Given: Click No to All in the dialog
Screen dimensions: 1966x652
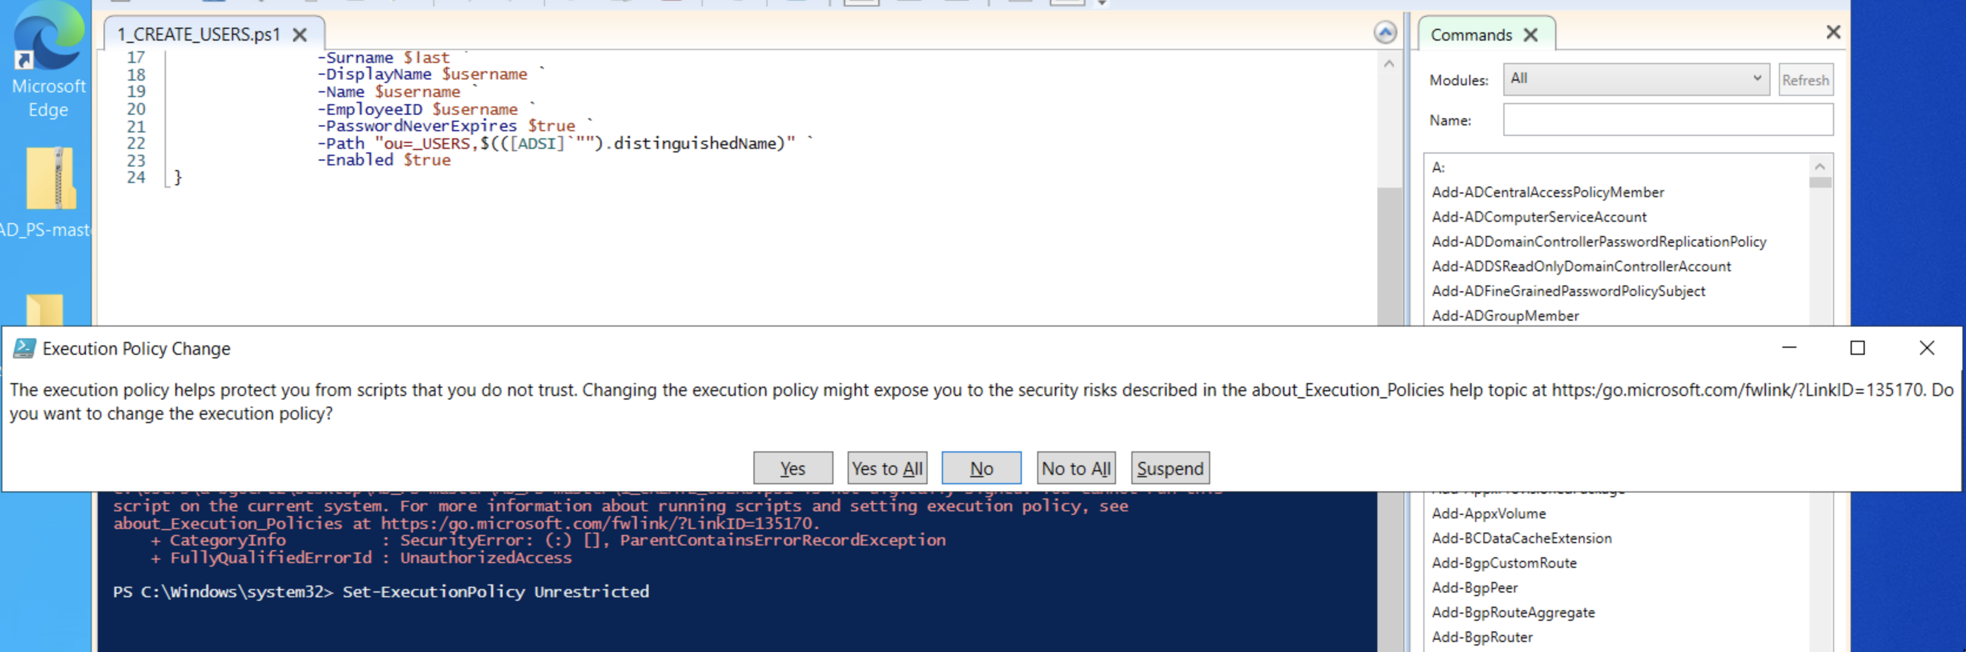Looking at the screenshot, I should (x=1075, y=467).
